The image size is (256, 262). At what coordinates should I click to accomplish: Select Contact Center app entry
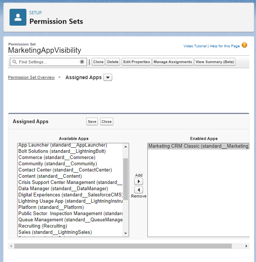click(x=70, y=170)
